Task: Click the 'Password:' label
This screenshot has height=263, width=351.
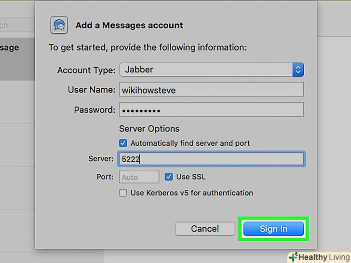Action: [94, 110]
